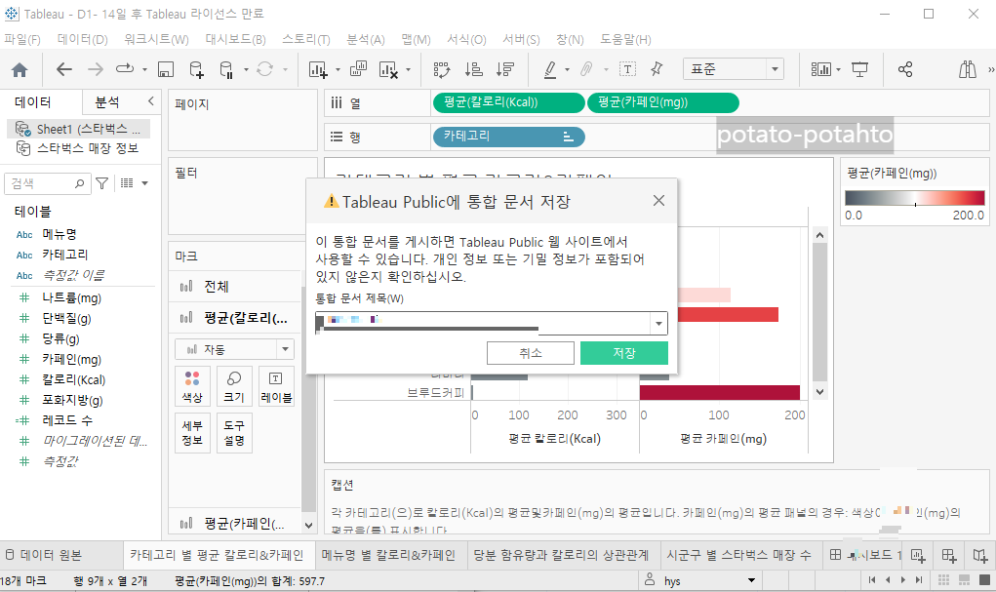The width and height of the screenshot is (996, 592).
Task: Clear the sheet chart with x icon
Action: coord(388,69)
